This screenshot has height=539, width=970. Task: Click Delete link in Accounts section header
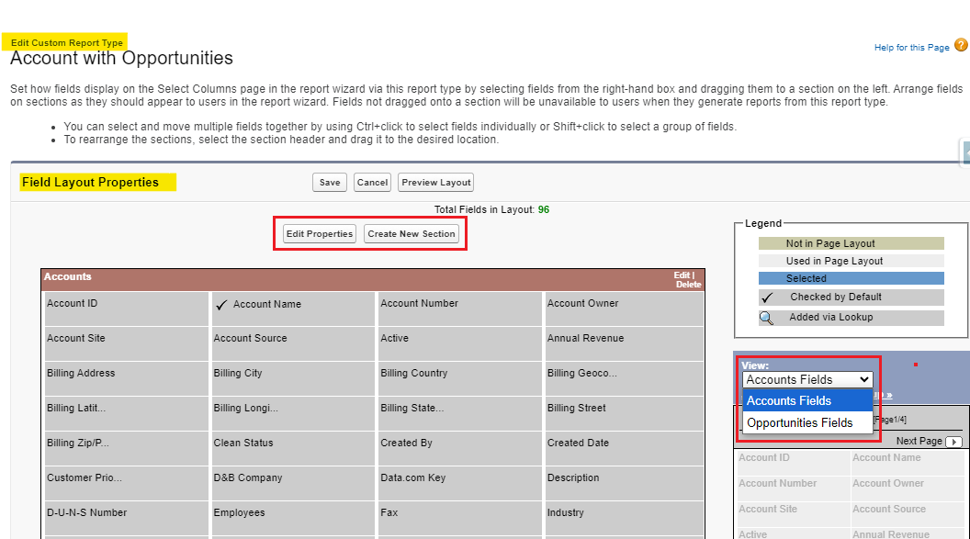click(x=688, y=285)
